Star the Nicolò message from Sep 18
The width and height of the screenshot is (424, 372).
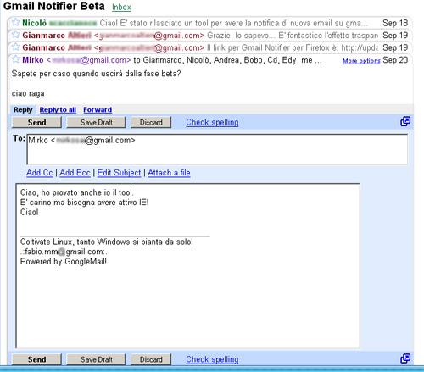point(16,22)
